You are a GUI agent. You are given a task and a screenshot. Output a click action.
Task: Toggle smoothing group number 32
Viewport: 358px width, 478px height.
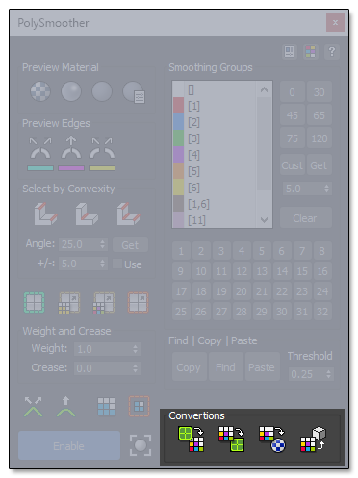(x=322, y=312)
